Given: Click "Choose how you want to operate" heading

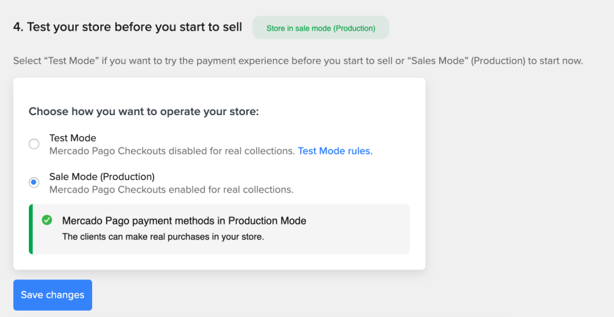Looking at the screenshot, I should point(143,112).
